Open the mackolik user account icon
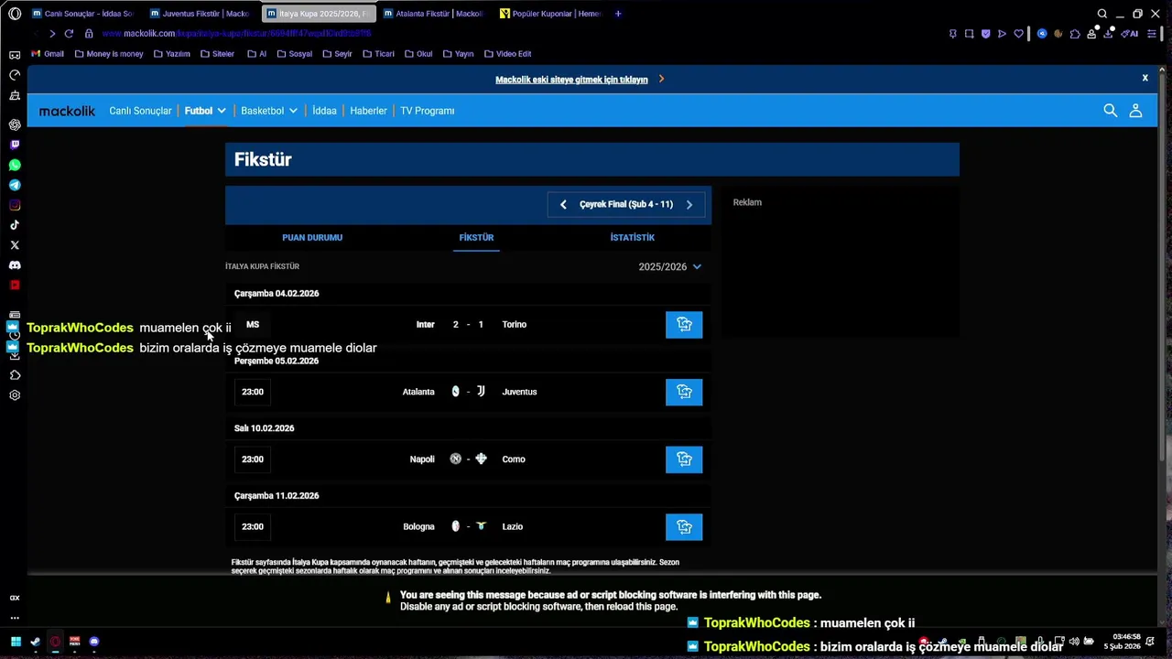1172x659 pixels. pos(1135,111)
